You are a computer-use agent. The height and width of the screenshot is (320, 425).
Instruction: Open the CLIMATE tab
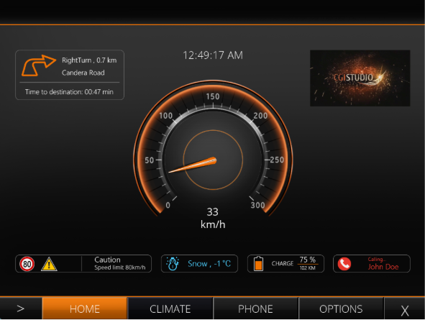point(170,308)
